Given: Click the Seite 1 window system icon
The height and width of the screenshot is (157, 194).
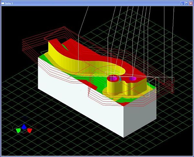Looking at the screenshot, I should pos(3,3).
